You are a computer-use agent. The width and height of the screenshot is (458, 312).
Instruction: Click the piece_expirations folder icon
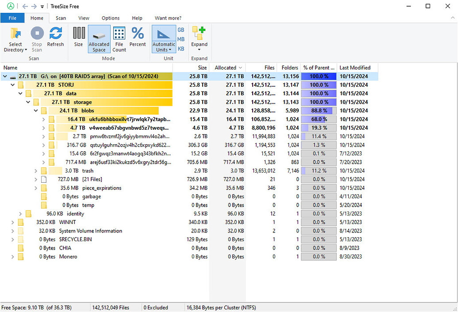click(x=44, y=188)
